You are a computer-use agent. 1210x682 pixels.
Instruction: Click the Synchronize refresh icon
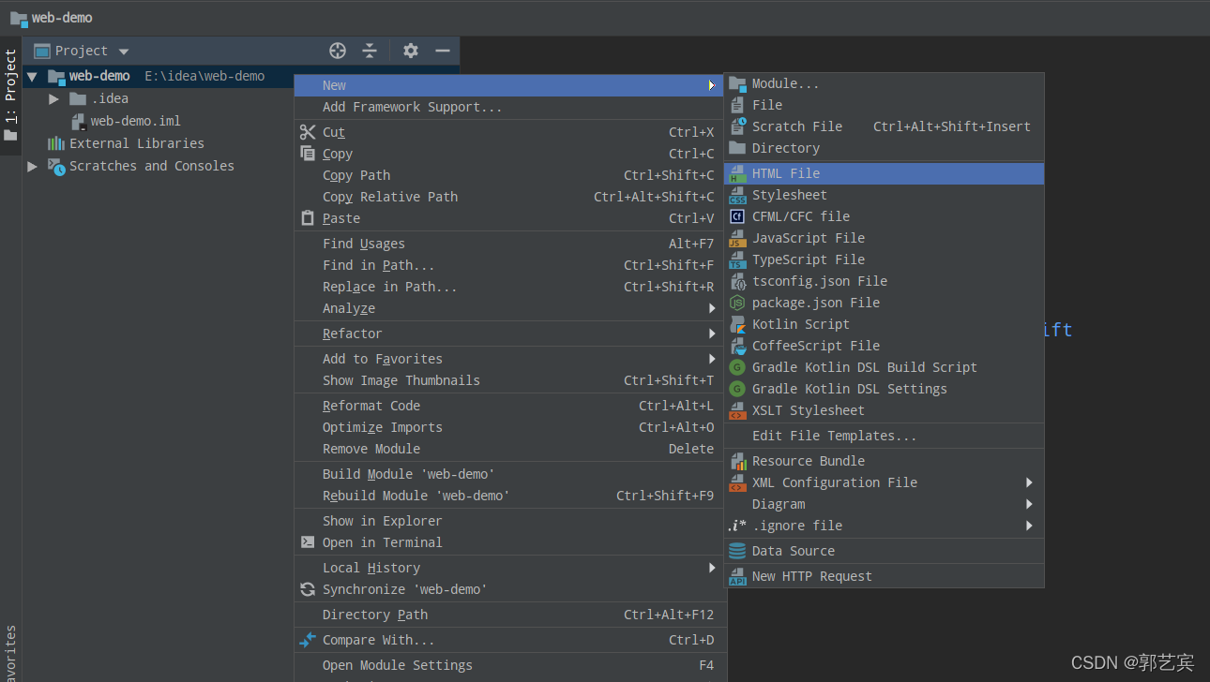308,589
